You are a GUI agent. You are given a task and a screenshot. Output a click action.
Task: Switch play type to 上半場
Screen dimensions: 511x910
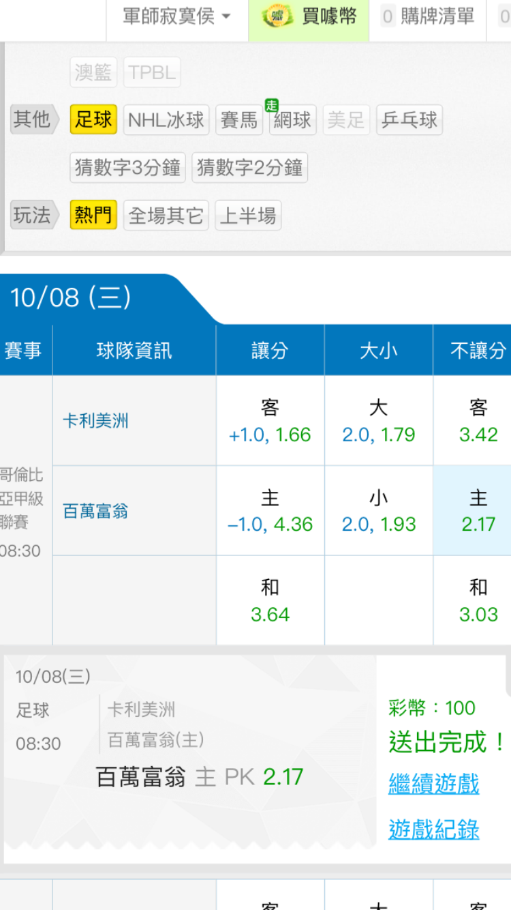248,216
